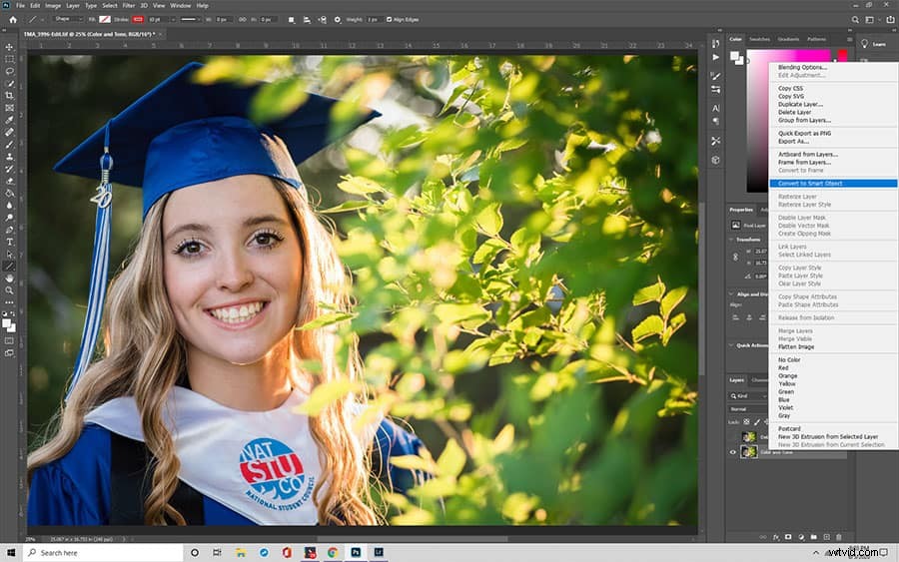Screen dimensions: 899x562
Task: Select the Rectangular Marquee tool
Action: pyautogui.click(x=9, y=59)
